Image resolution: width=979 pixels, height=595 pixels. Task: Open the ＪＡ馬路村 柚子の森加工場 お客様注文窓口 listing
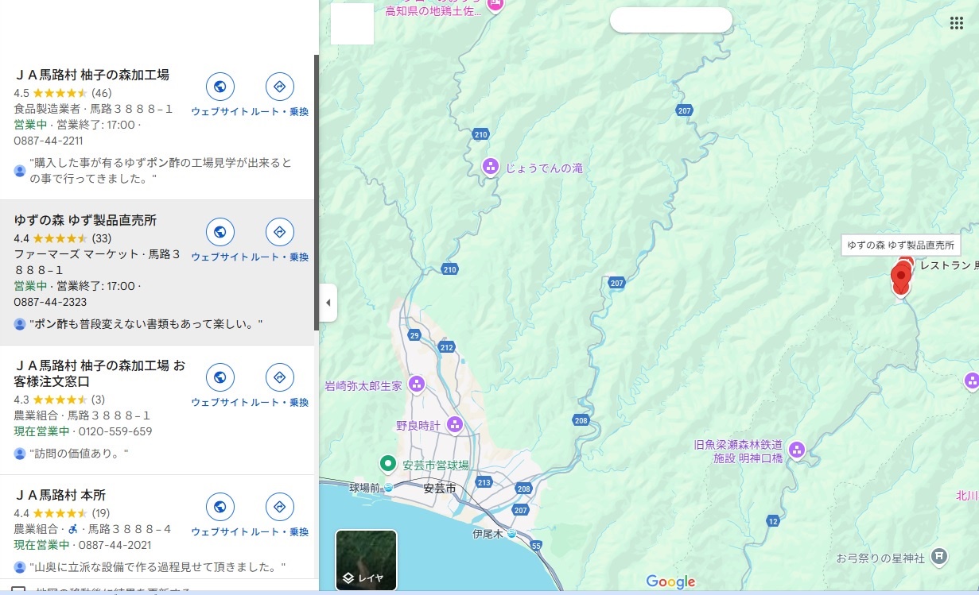coord(99,373)
